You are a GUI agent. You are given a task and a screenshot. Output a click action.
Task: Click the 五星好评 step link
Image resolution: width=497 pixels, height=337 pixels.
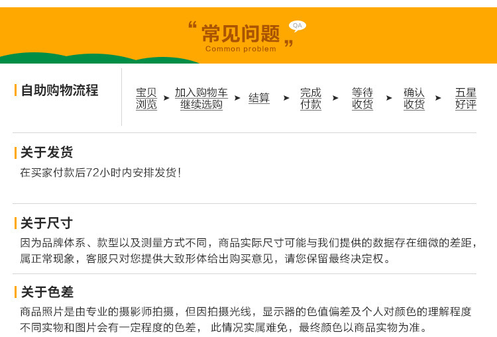click(465, 98)
